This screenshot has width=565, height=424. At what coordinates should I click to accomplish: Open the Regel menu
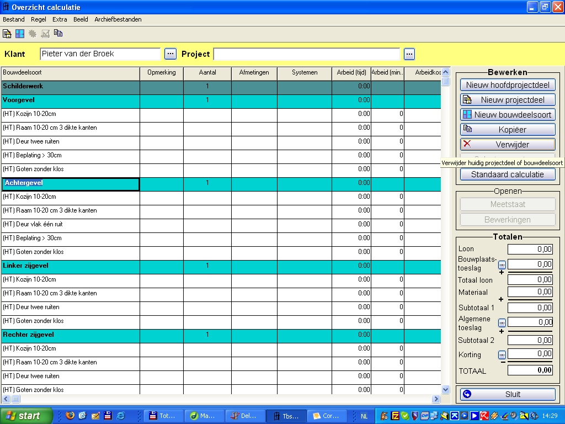39,19
